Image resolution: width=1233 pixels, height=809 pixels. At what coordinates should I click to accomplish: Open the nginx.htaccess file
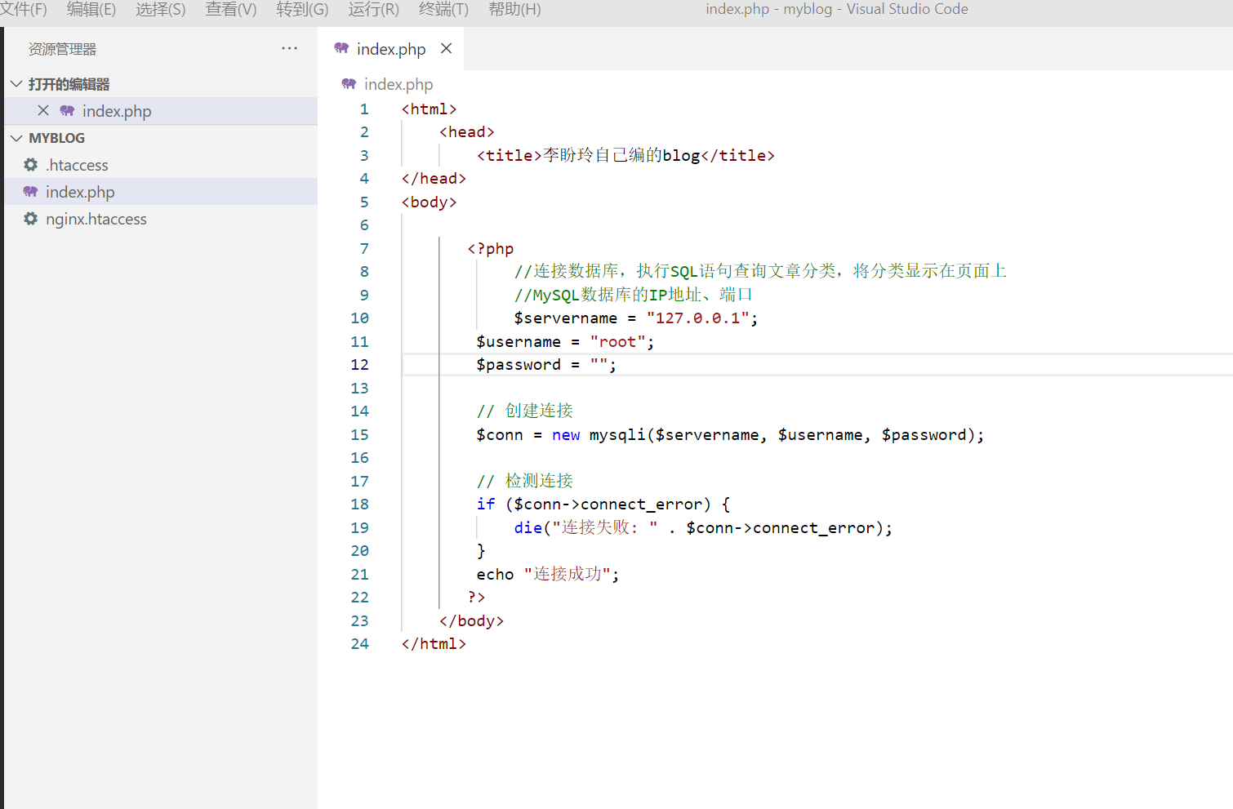click(161, 219)
